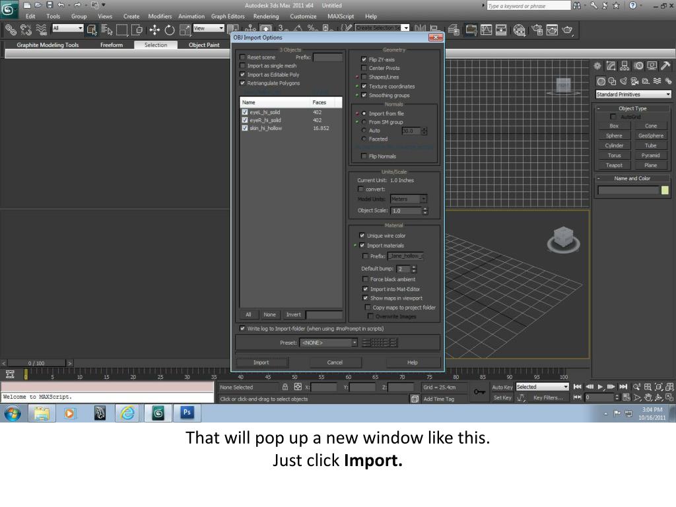Choose the Faceted normals radio option
The height and width of the screenshot is (507, 676).
(364, 139)
